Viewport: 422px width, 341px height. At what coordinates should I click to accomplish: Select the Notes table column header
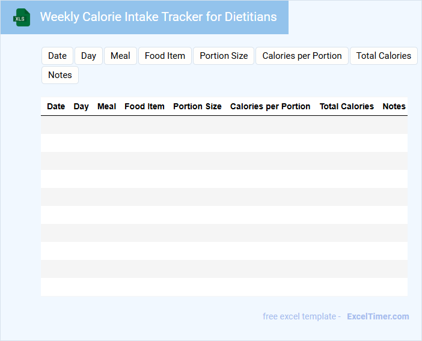click(x=394, y=106)
